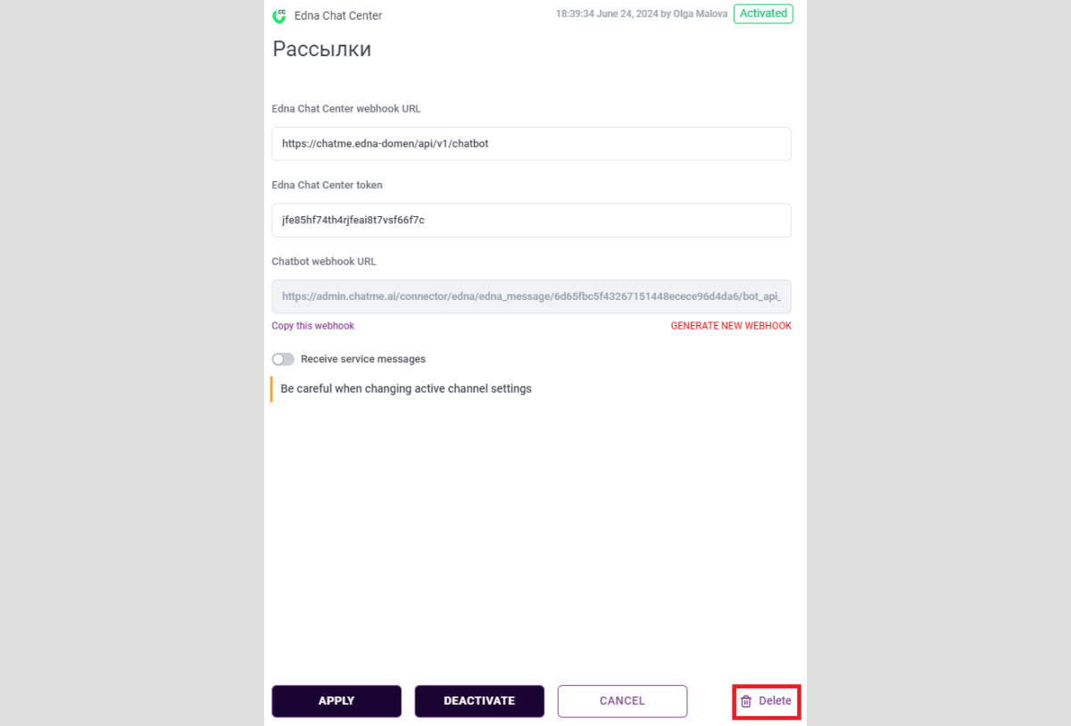Click the Receive service messages label text
The height and width of the screenshot is (726, 1071).
363,359
